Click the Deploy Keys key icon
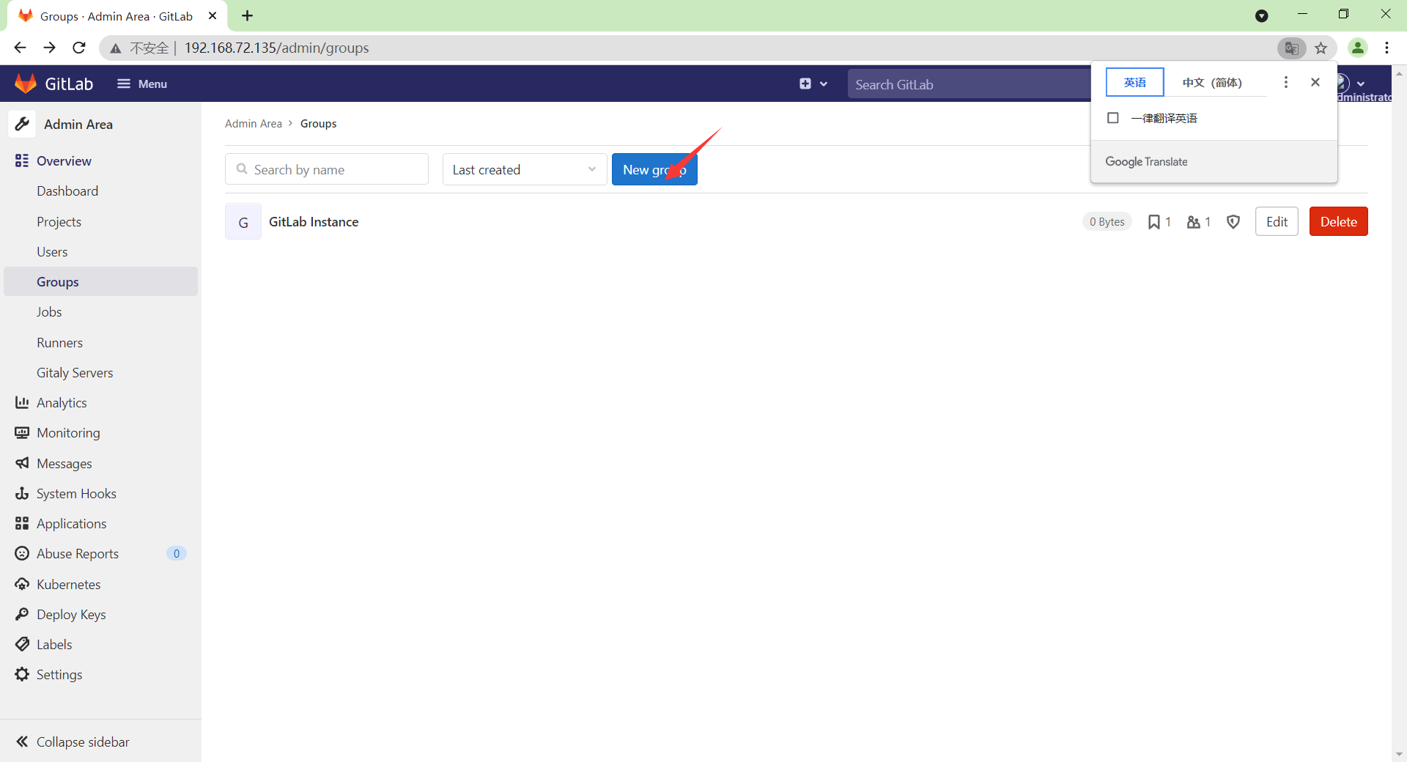The image size is (1407, 762). click(21, 614)
